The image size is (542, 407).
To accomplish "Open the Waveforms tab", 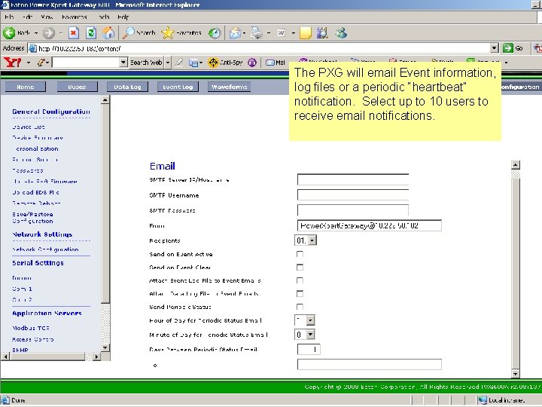I will 229,87.
